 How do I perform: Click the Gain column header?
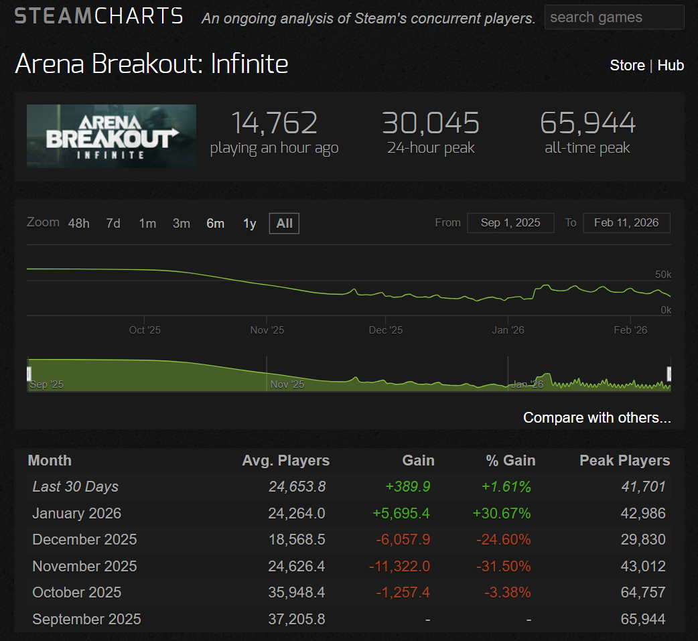(419, 460)
